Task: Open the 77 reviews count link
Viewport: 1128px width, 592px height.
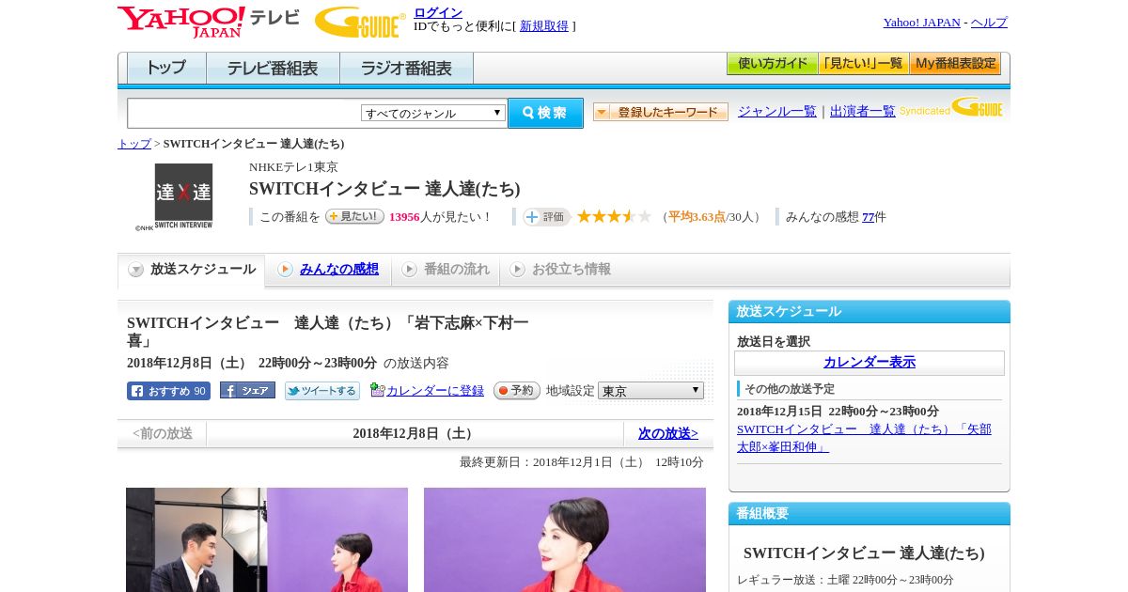Action: (869, 217)
